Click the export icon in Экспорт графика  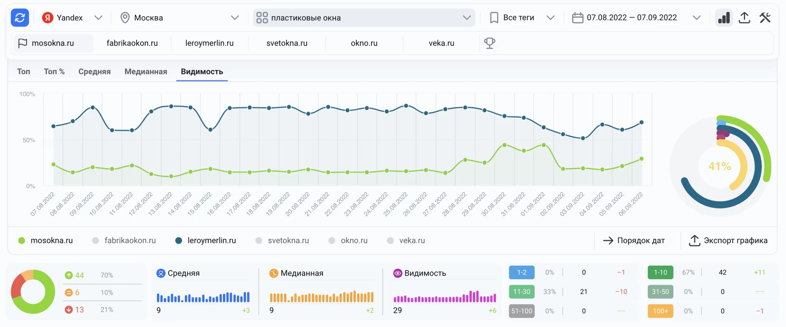pyautogui.click(x=694, y=240)
